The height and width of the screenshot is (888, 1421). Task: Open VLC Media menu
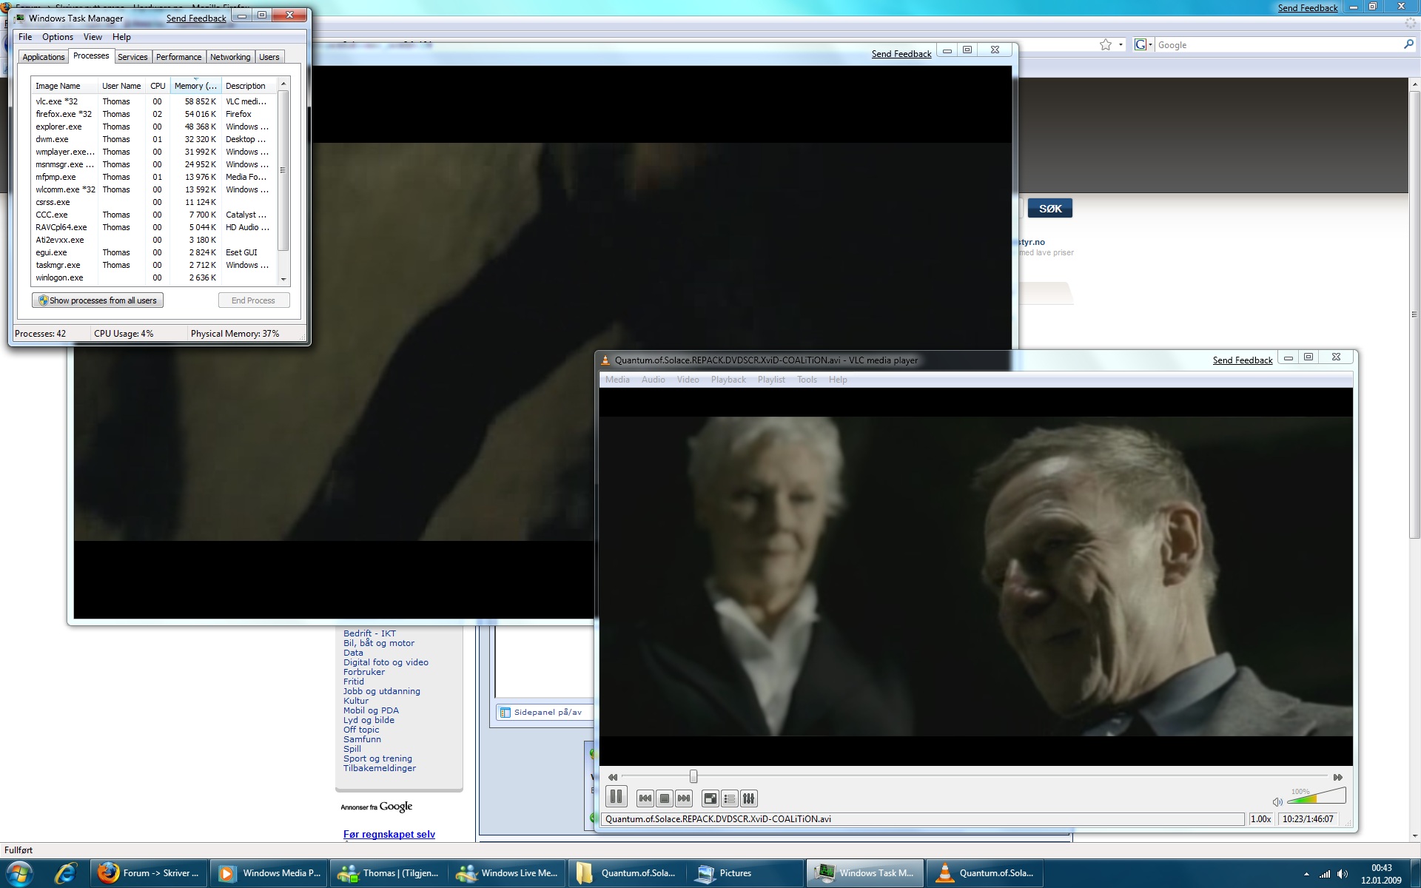617,380
